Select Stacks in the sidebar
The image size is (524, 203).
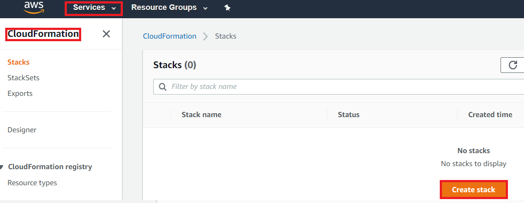point(18,62)
